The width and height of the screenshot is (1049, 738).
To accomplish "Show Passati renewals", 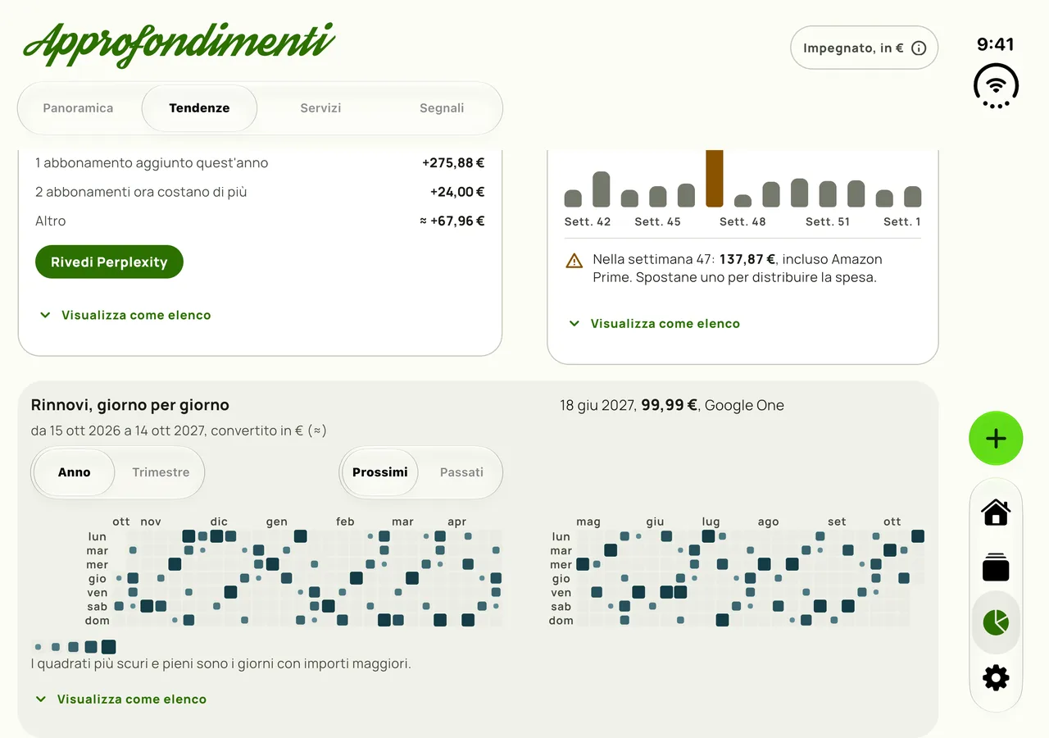I will tap(461, 472).
